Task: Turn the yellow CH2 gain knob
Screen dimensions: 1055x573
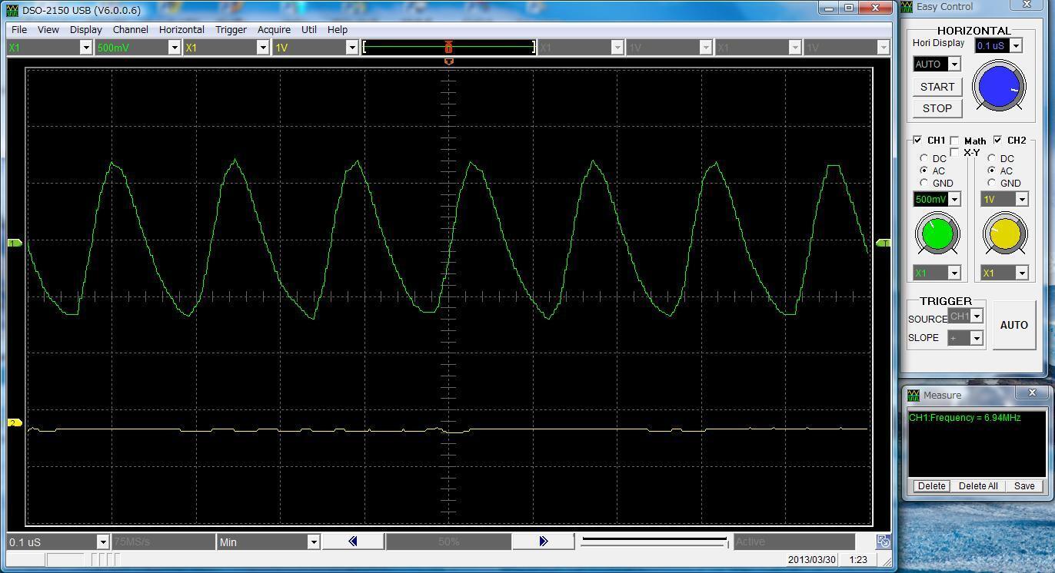Action: (1003, 234)
